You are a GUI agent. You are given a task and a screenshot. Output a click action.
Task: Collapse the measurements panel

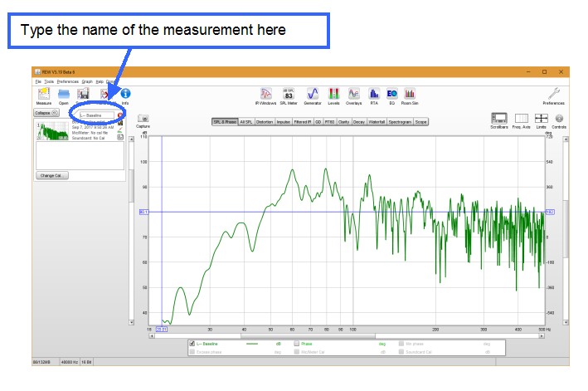coord(46,112)
